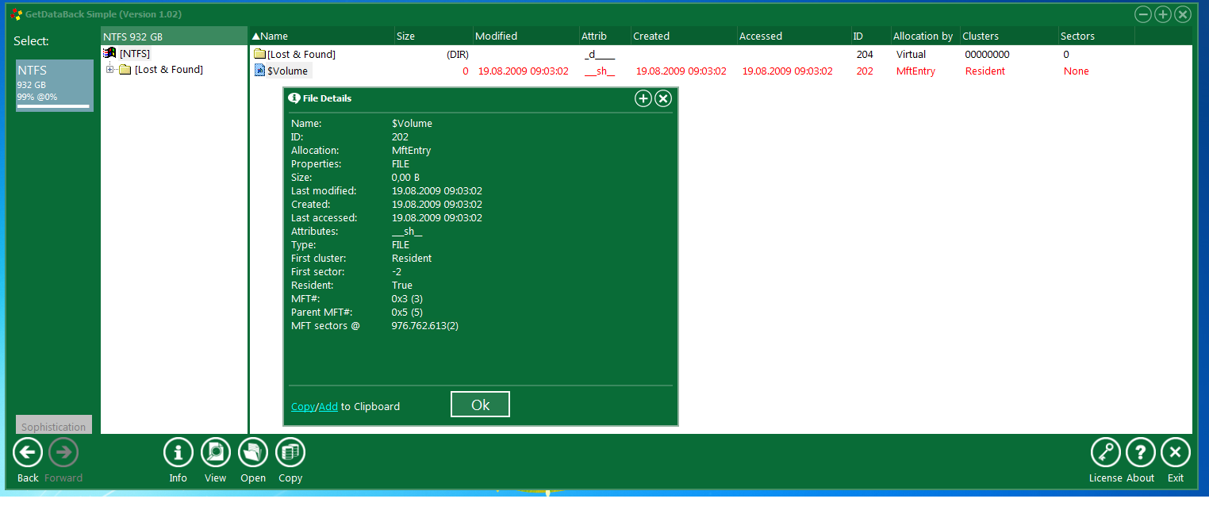Sort by the Sectors column header

(1096, 36)
